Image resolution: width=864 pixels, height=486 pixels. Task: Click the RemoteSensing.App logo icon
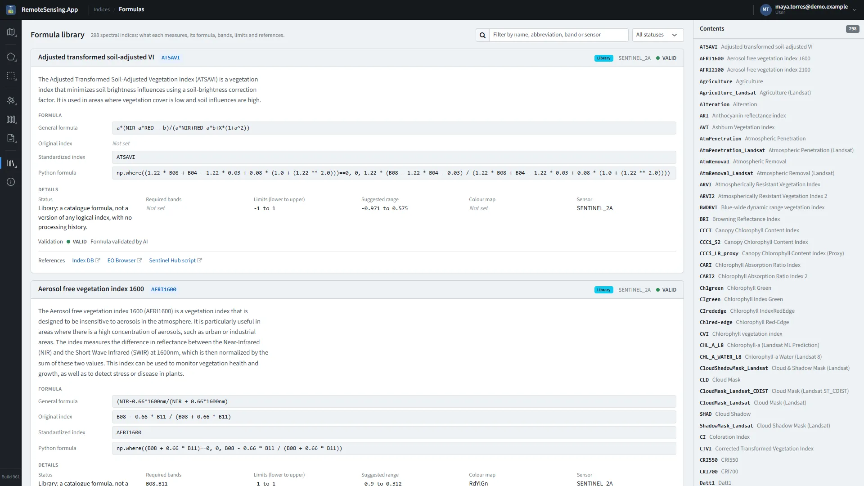coord(11,9)
